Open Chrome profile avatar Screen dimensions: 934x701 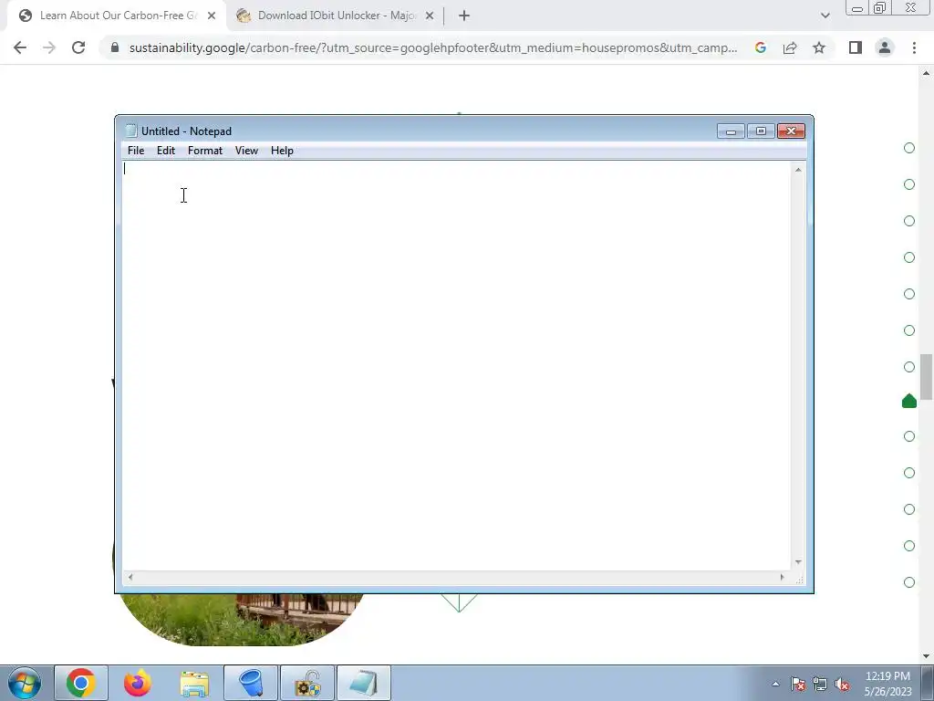[885, 47]
